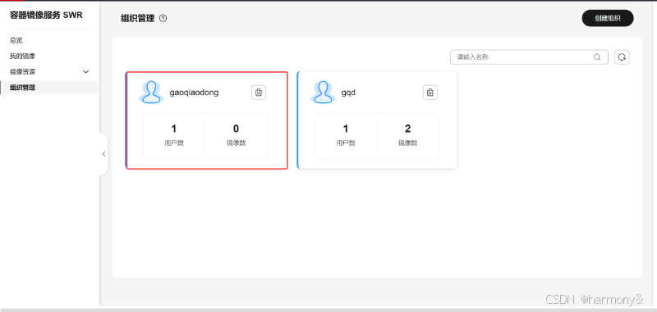Delete the gqd organization via trash icon

pyautogui.click(x=430, y=93)
